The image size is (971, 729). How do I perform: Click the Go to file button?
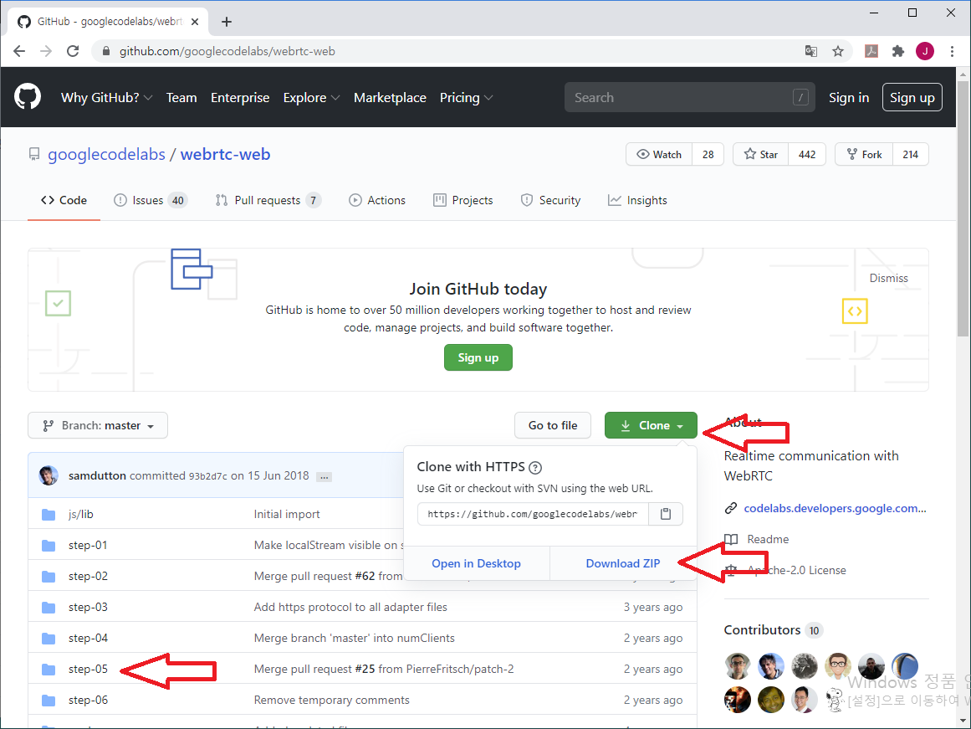552,425
